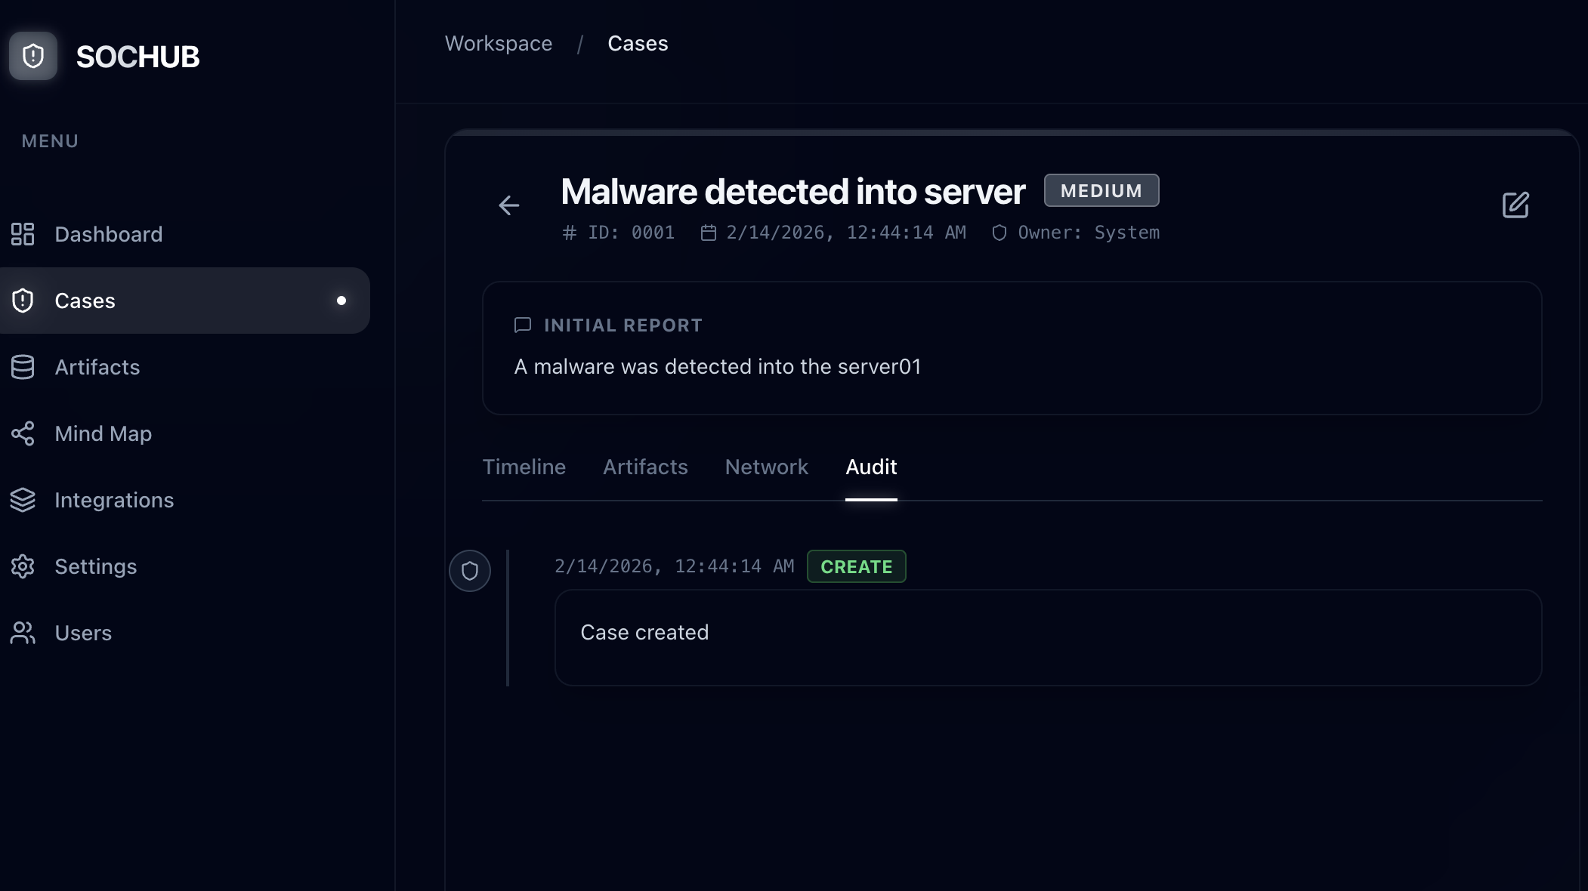Click the back arrow near the case title
Viewport: 1588px width, 891px height.
(x=509, y=205)
